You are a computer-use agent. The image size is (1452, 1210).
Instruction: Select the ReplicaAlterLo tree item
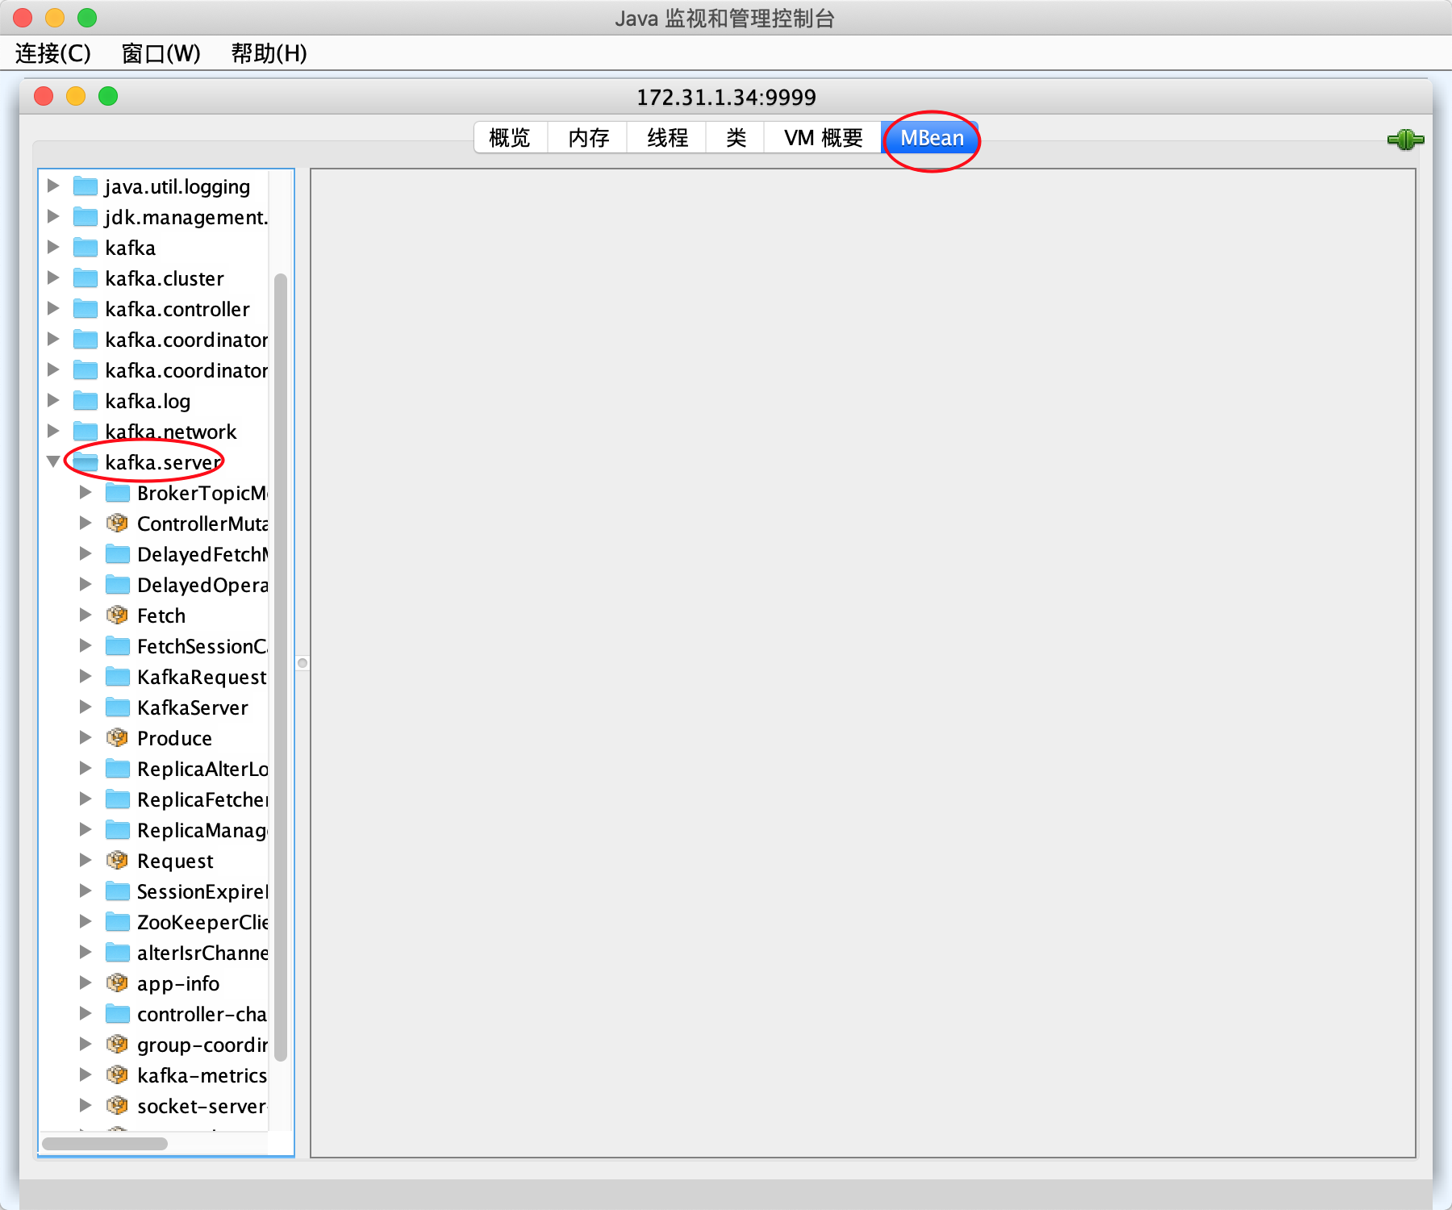coord(202,769)
